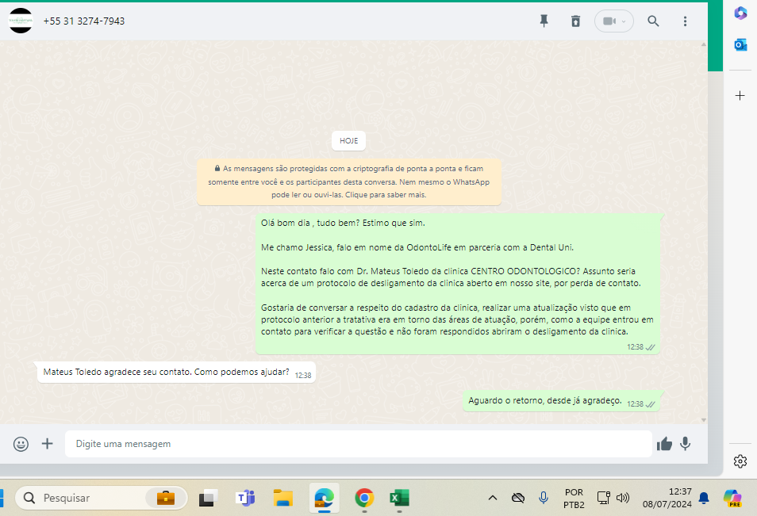The width and height of the screenshot is (757, 516).
Task: Record a voice message with the microphone
Action: (685, 444)
